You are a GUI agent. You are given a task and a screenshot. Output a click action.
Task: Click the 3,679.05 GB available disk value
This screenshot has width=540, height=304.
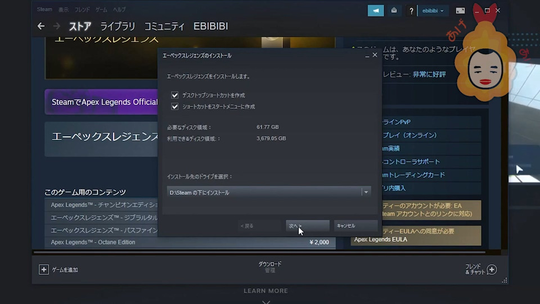tap(271, 138)
